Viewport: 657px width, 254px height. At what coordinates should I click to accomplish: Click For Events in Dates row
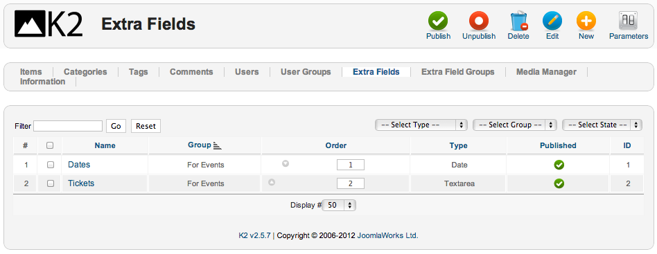coord(206,165)
